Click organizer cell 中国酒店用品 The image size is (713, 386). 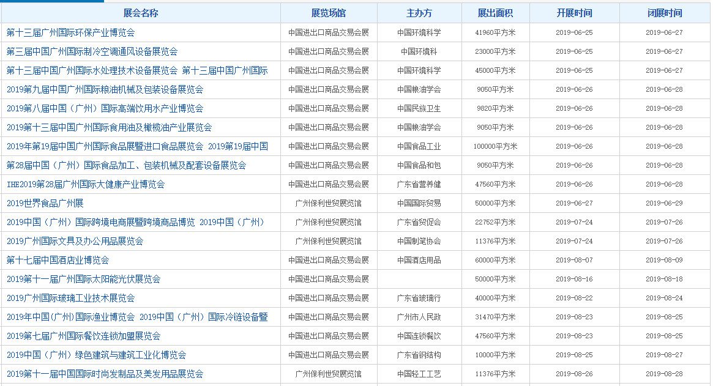click(x=419, y=261)
